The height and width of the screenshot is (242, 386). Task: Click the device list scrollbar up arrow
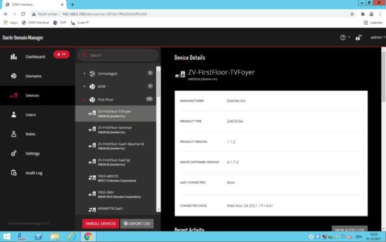(x=158, y=69)
